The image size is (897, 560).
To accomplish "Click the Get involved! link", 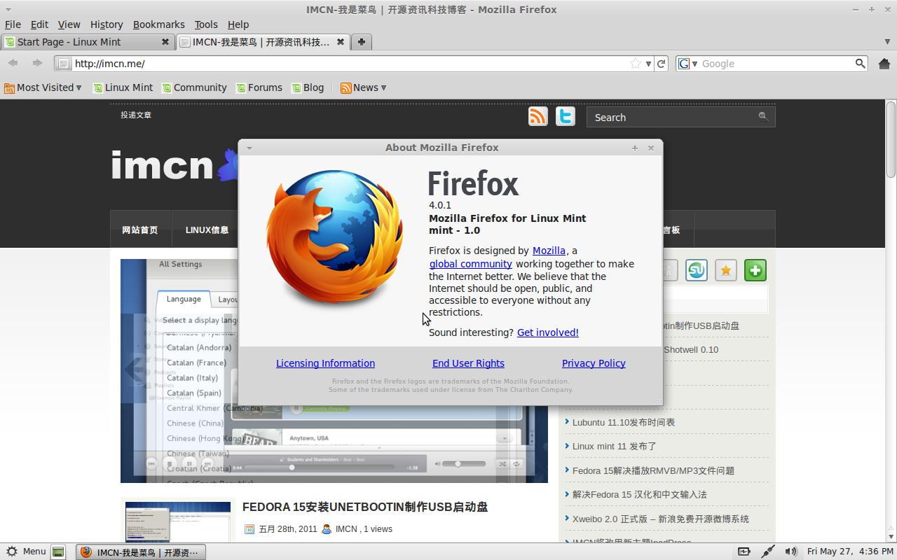I will point(548,332).
